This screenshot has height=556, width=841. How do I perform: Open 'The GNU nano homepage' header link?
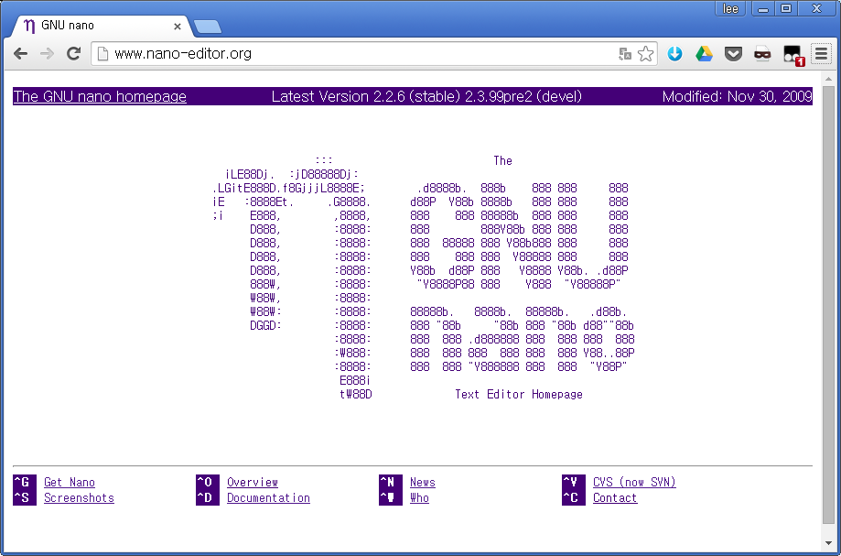100,97
